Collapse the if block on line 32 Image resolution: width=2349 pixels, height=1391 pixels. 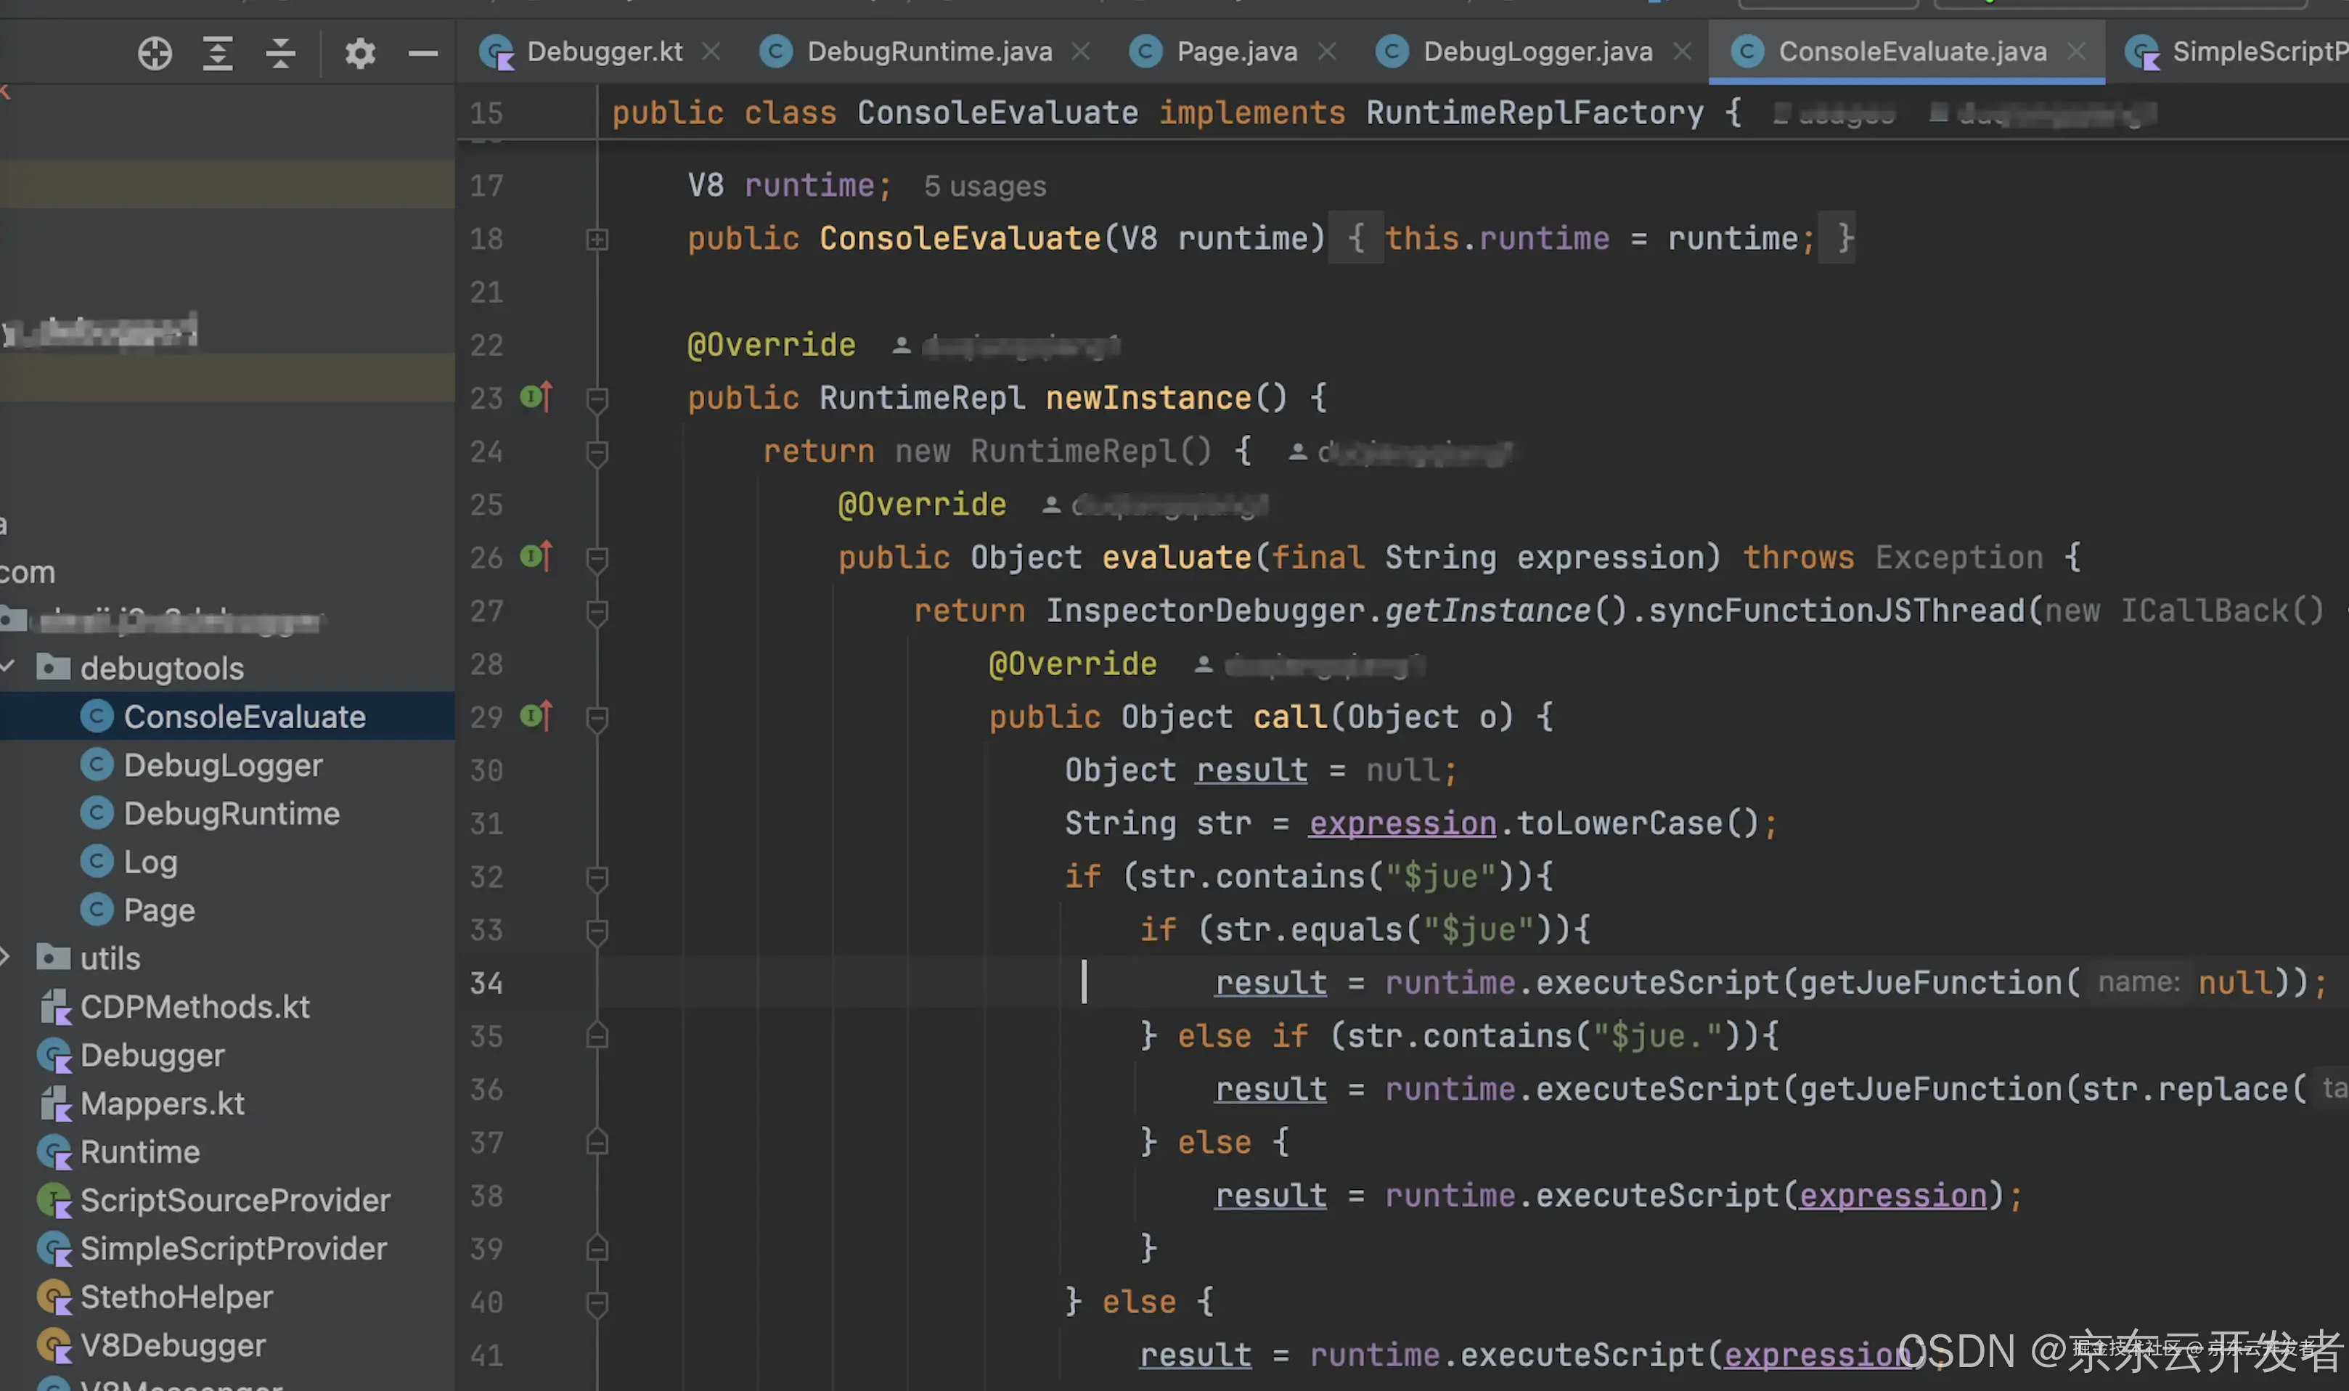pyautogui.click(x=597, y=878)
